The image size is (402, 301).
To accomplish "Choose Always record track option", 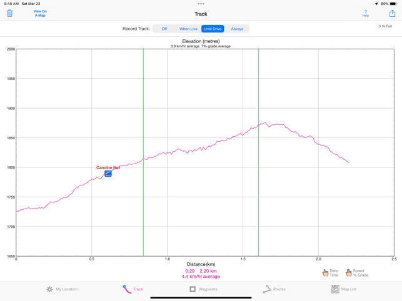I will click(237, 29).
